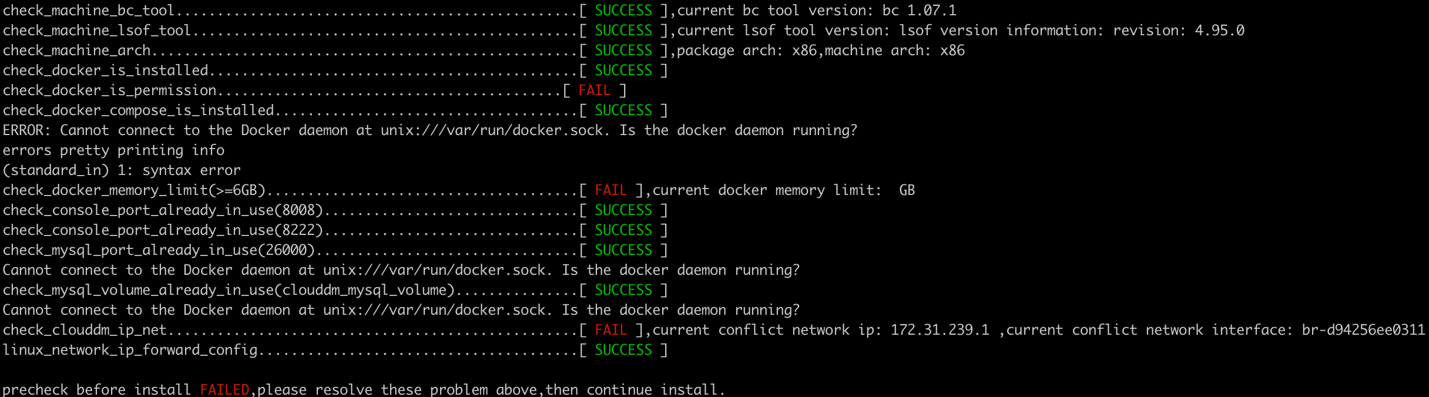
Task: Click the "errors pretty printing info" line
Action: coord(113,150)
